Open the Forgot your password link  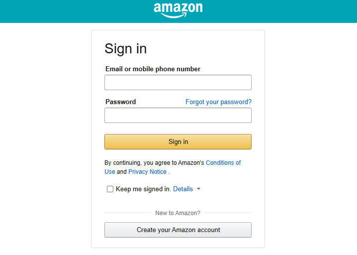pos(218,102)
